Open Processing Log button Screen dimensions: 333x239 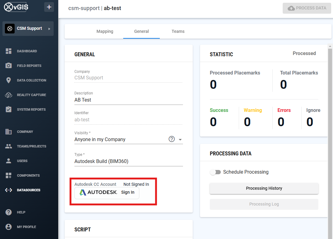(264, 204)
